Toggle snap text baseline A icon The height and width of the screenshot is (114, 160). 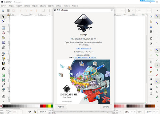(x=157, y=97)
